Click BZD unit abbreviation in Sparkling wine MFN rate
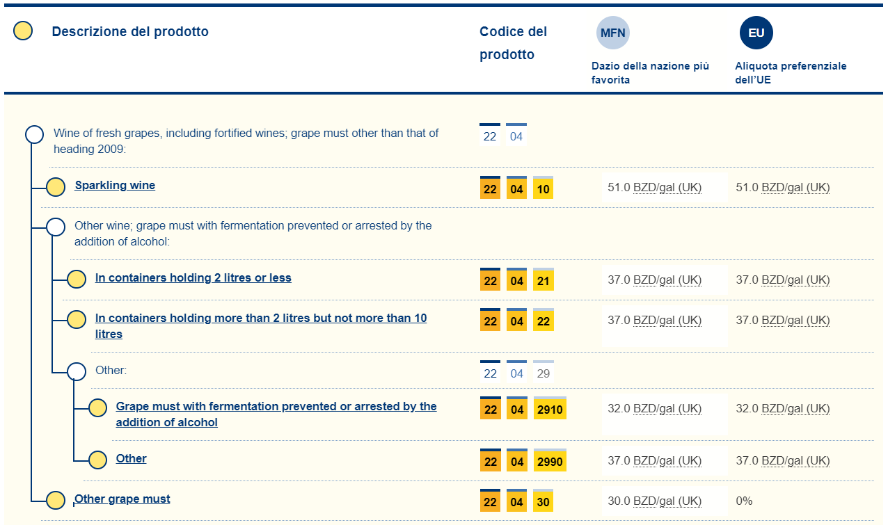 tap(644, 188)
